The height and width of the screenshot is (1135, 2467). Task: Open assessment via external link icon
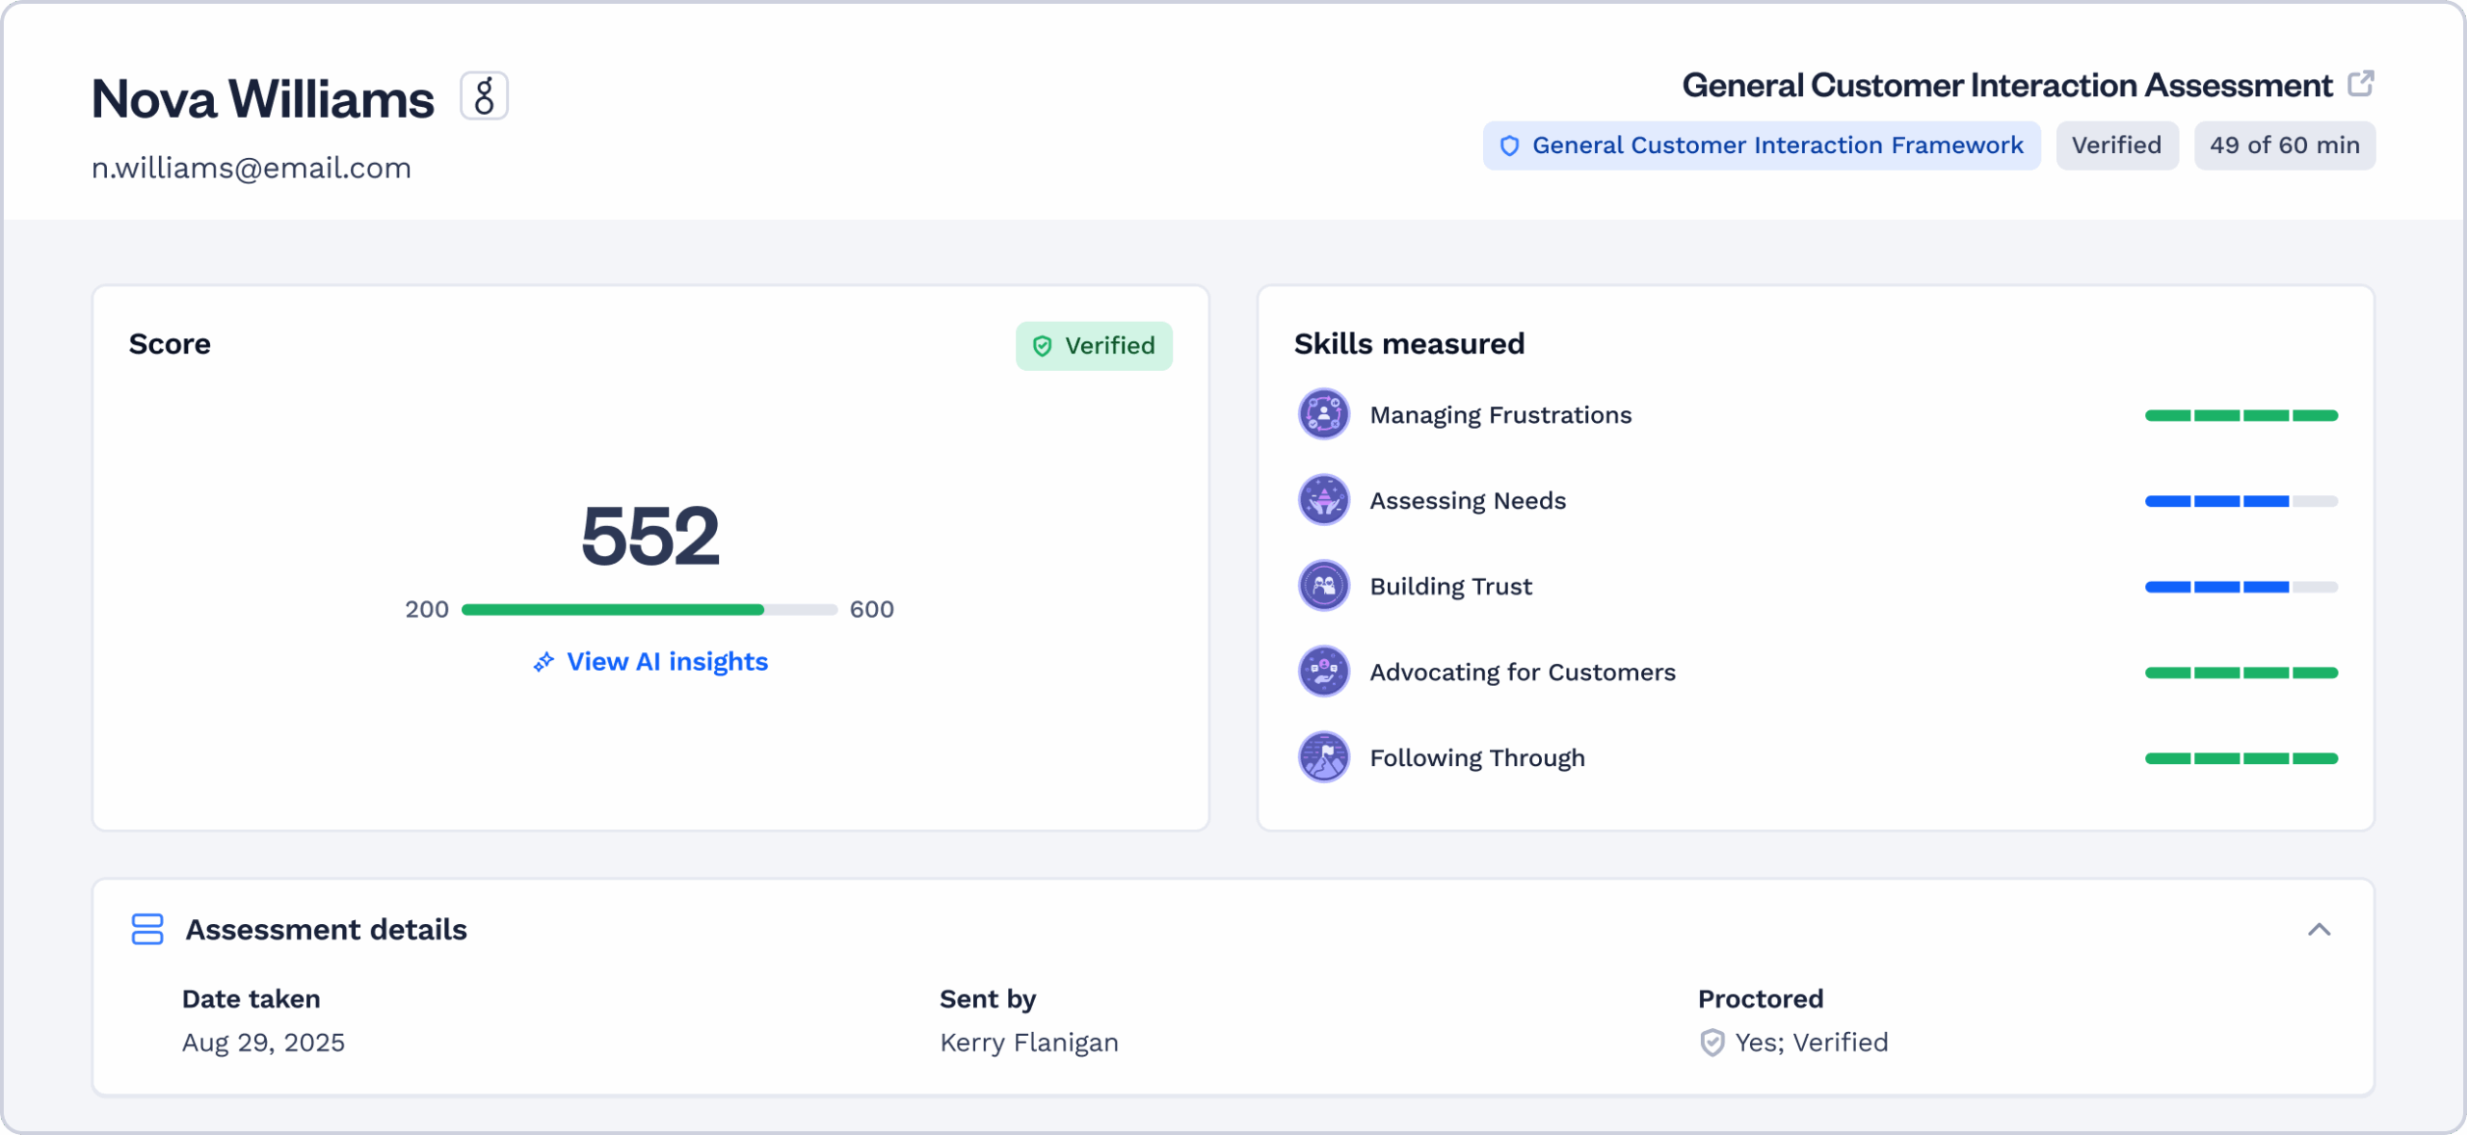point(2360,84)
